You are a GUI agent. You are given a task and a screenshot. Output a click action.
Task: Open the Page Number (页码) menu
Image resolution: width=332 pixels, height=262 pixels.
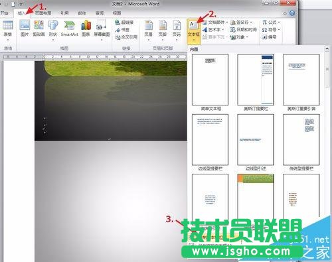[177, 30]
